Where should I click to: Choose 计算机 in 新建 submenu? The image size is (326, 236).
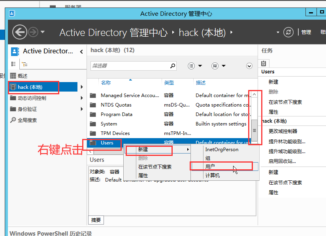pos(225,175)
